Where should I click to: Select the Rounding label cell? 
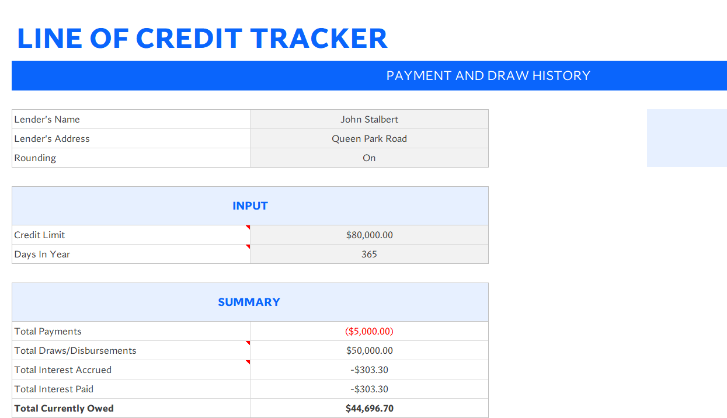click(131, 158)
